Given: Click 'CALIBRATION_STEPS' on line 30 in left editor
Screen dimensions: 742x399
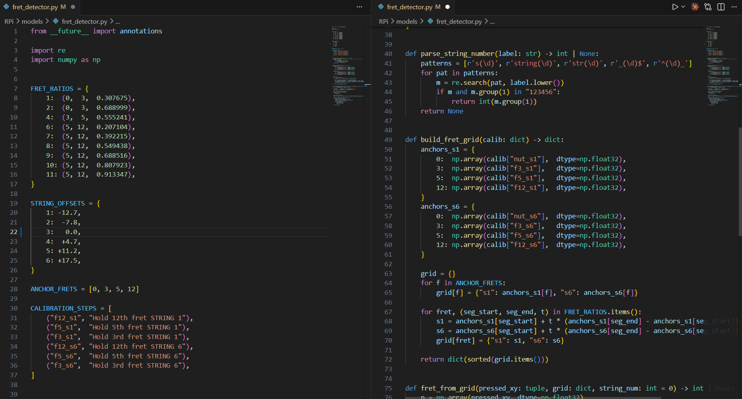Looking at the screenshot, I should [64, 309].
